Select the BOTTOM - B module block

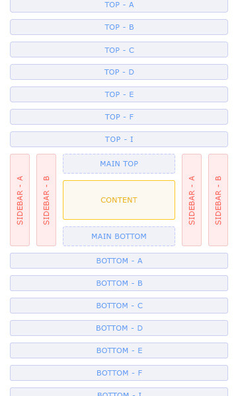119,283
